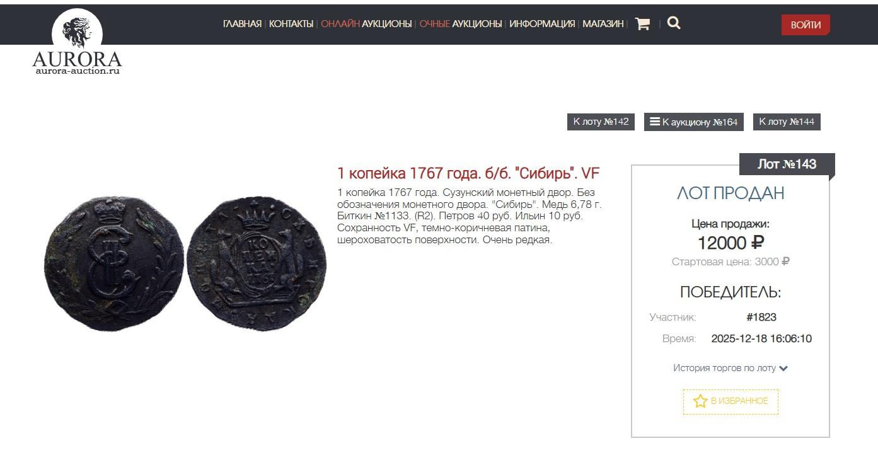
Task: Click the ВОЙТИ login button
Action: point(806,25)
